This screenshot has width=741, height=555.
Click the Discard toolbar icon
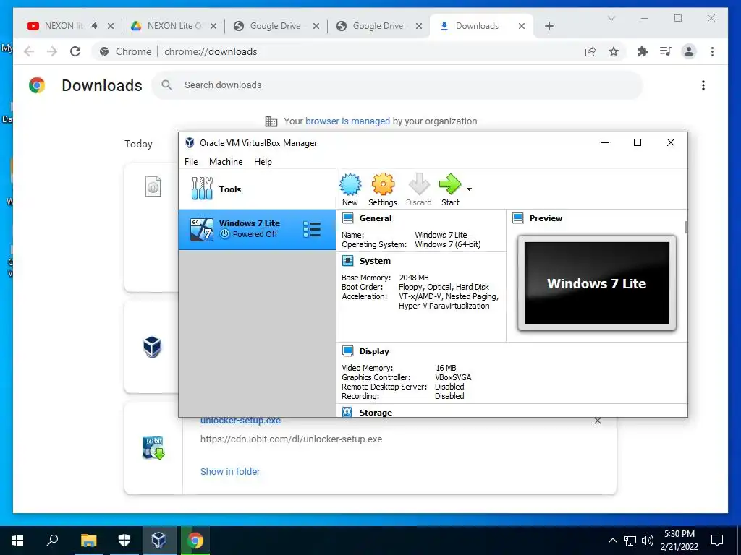pos(419,184)
